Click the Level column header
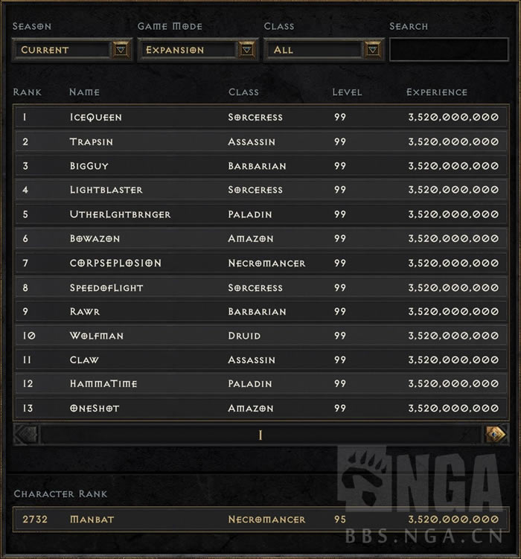The height and width of the screenshot is (559, 521). (347, 92)
